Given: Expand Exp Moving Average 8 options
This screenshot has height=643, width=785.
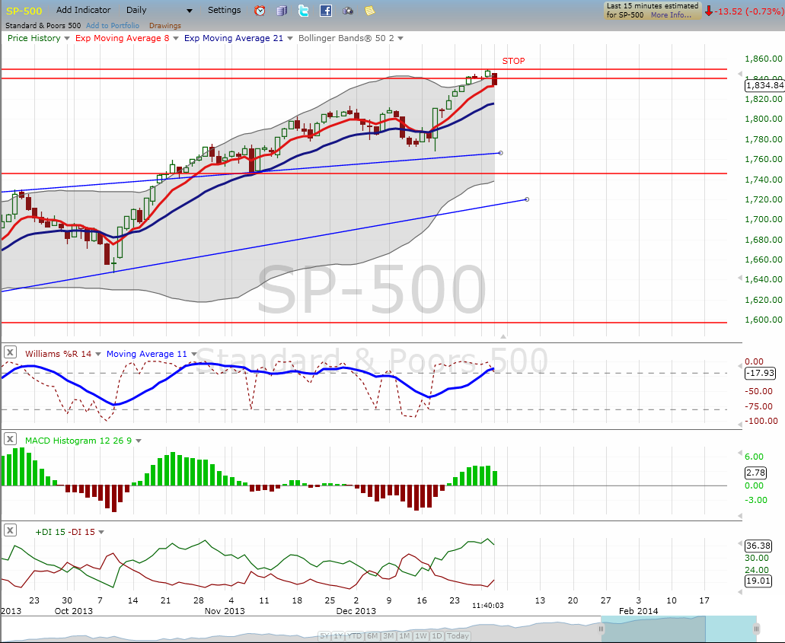Looking at the screenshot, I should pos(176,39).
